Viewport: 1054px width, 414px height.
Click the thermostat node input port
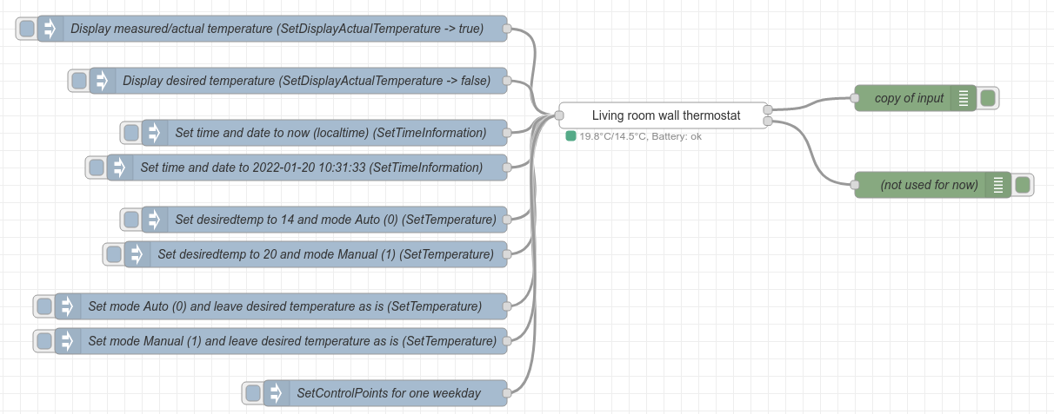tap(559, 115)
